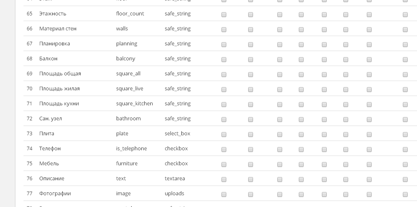Check the fourth checkbox in Площадь жилая row

pos(301,90)
